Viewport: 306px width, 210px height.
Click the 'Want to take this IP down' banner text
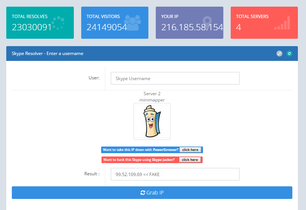(141, 150)
